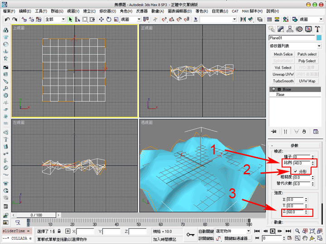Open the 編輯(E) menu
The width and height of the screenshot is (326, 244).
click(25, 11)
